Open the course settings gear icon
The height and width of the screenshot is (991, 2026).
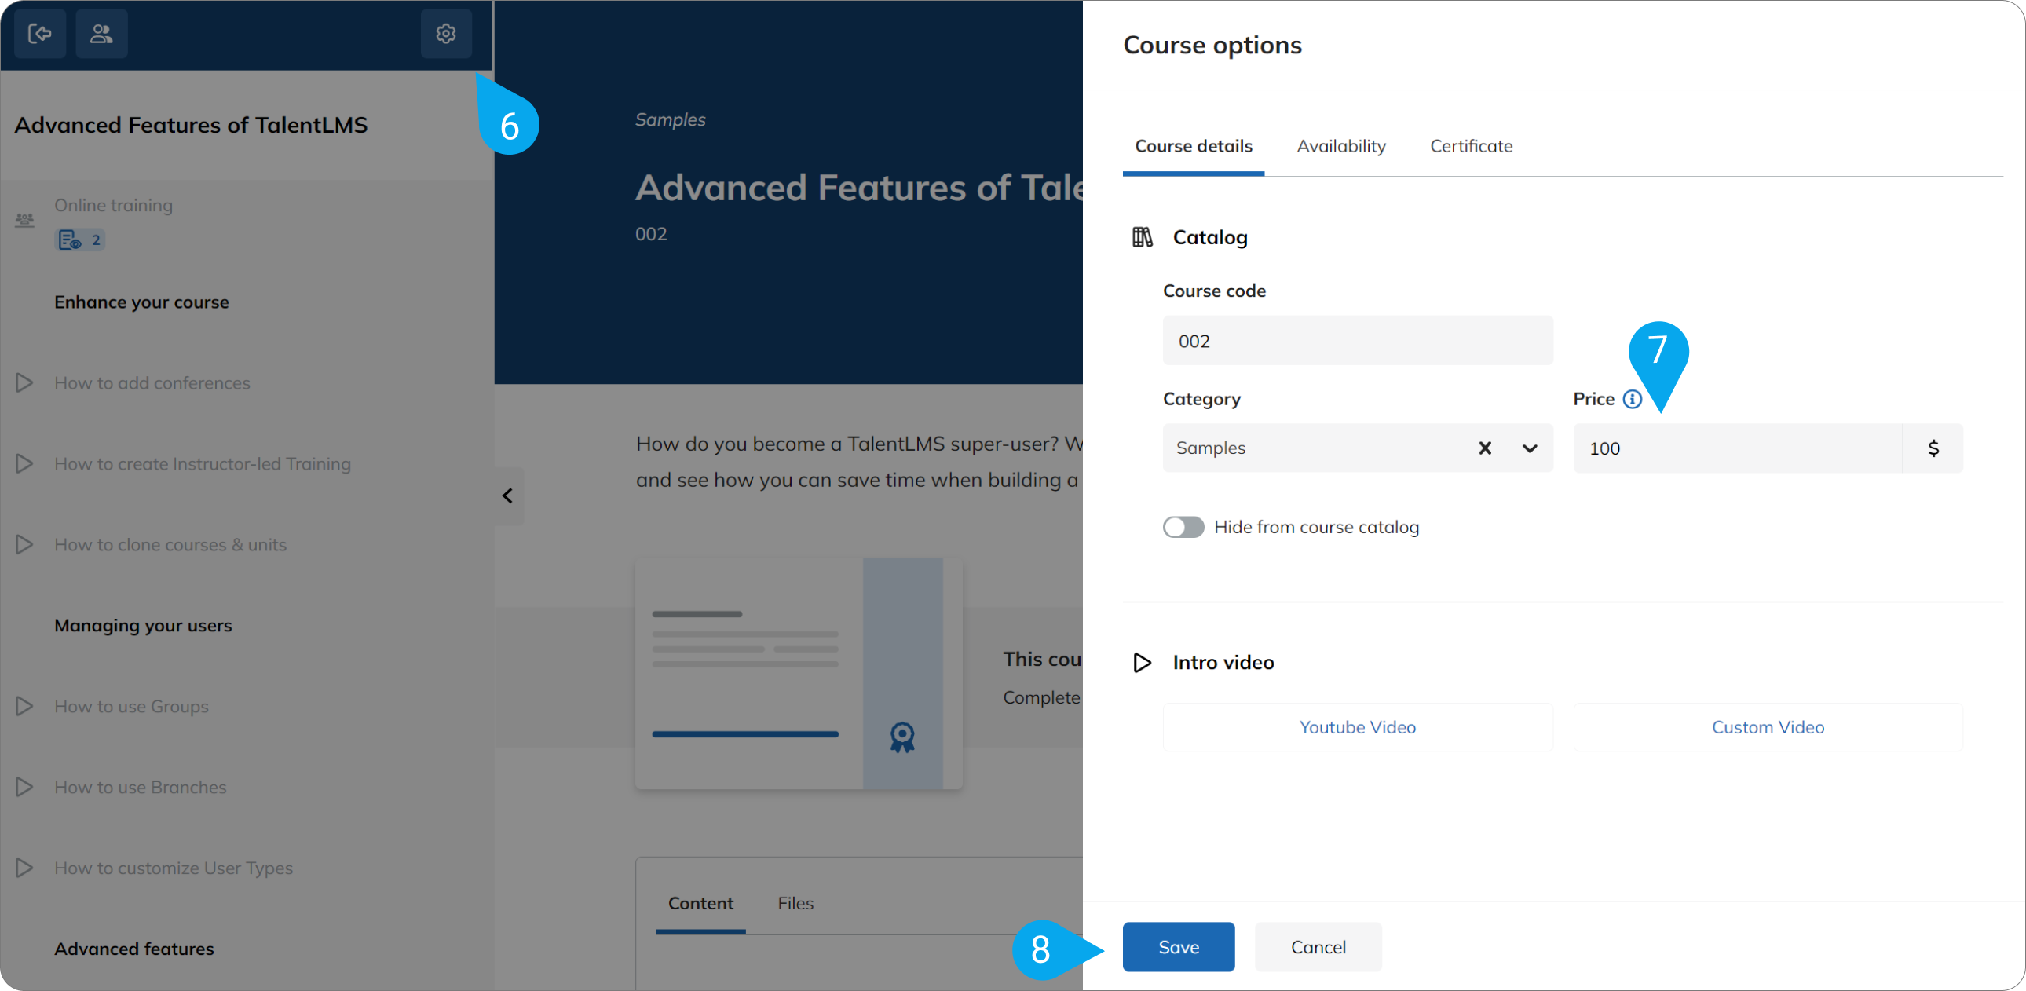tap(446, 34)
